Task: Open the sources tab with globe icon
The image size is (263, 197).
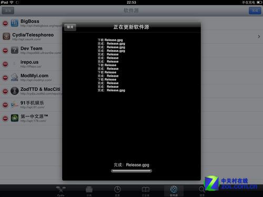Action: click(x=174, y=191)
